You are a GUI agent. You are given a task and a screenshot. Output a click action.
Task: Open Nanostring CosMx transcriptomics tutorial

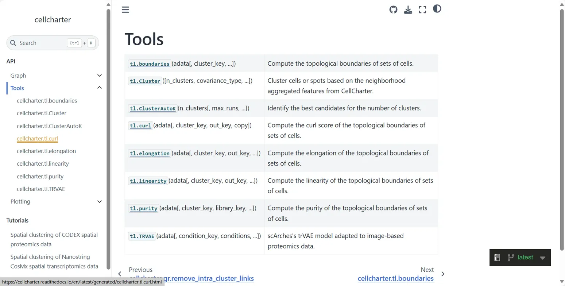(x=54, y=262)
